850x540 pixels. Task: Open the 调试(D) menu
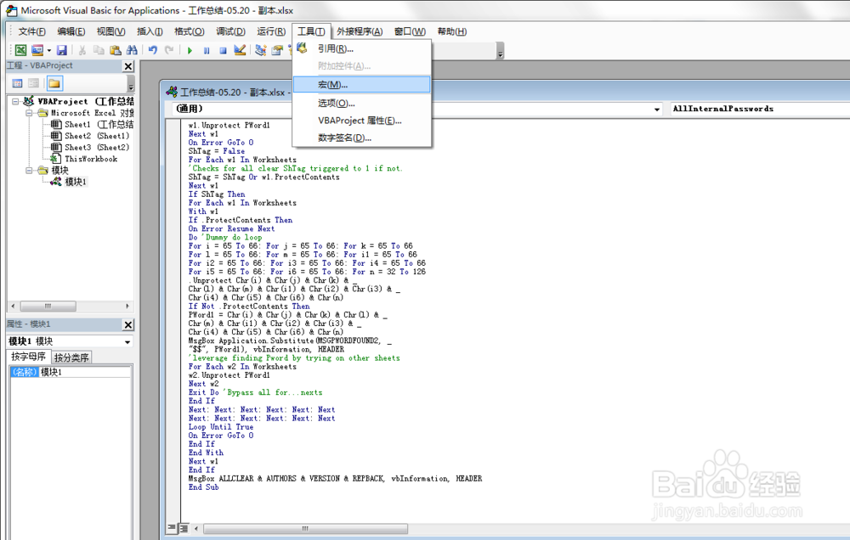click(x=230, y=31)
